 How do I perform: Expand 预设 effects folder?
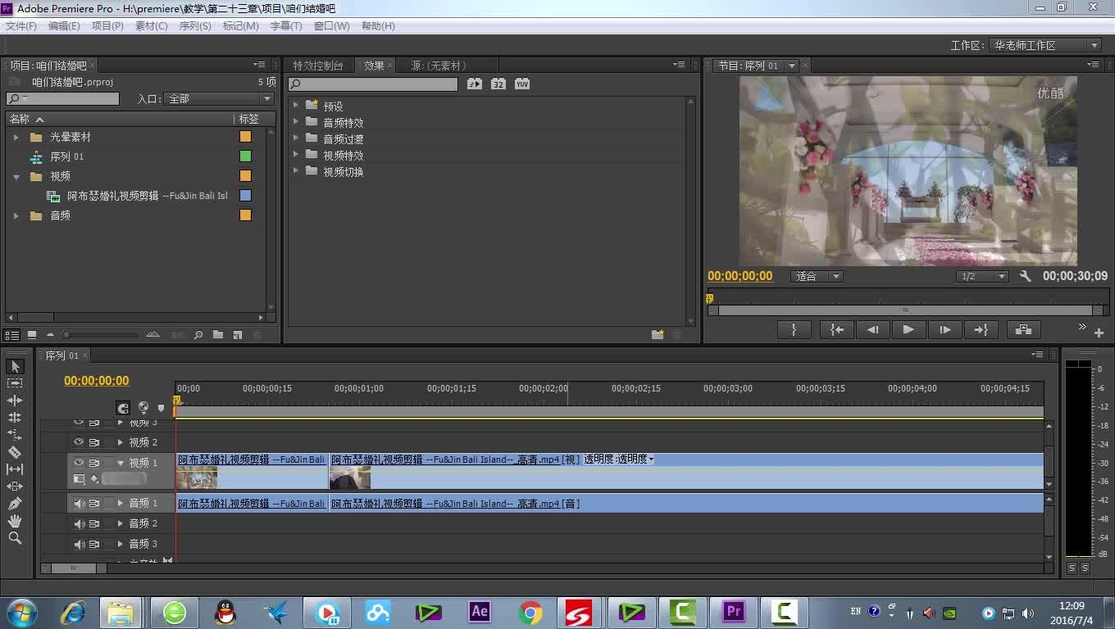pos(296,106)
